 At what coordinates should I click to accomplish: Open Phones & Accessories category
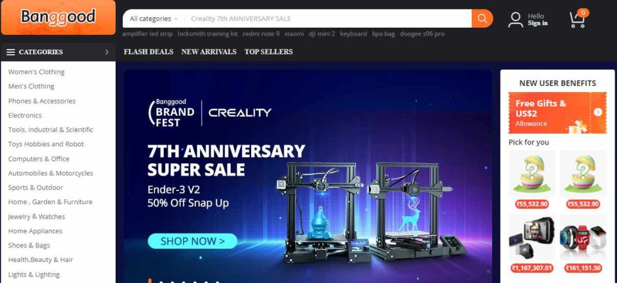42,101
